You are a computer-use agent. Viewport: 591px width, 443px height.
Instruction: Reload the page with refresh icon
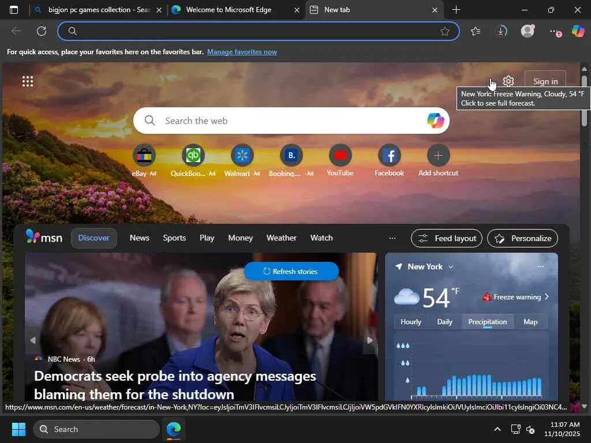[42, 31]
